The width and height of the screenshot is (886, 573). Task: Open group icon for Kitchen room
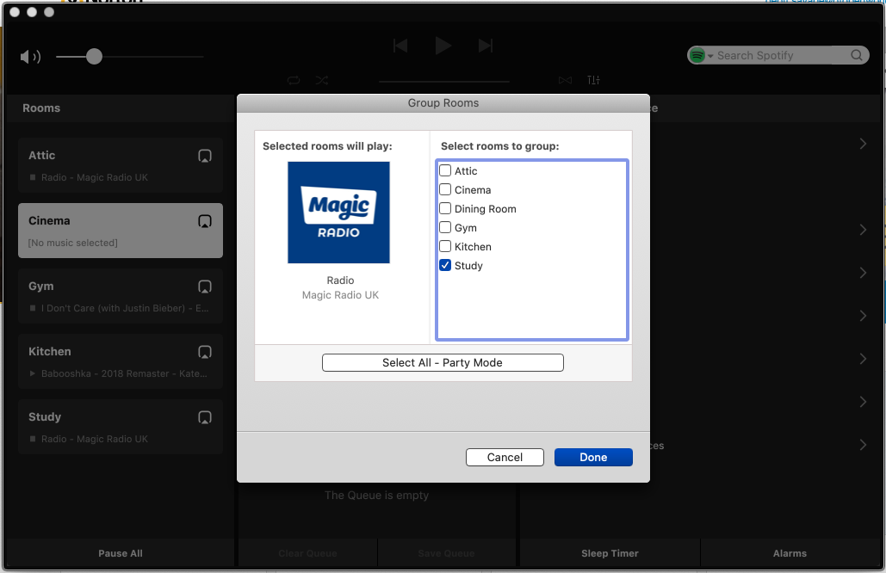click(x=205, y=352)
